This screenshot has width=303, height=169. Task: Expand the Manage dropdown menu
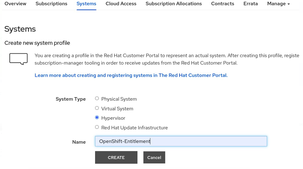click(x=278, y=4)
